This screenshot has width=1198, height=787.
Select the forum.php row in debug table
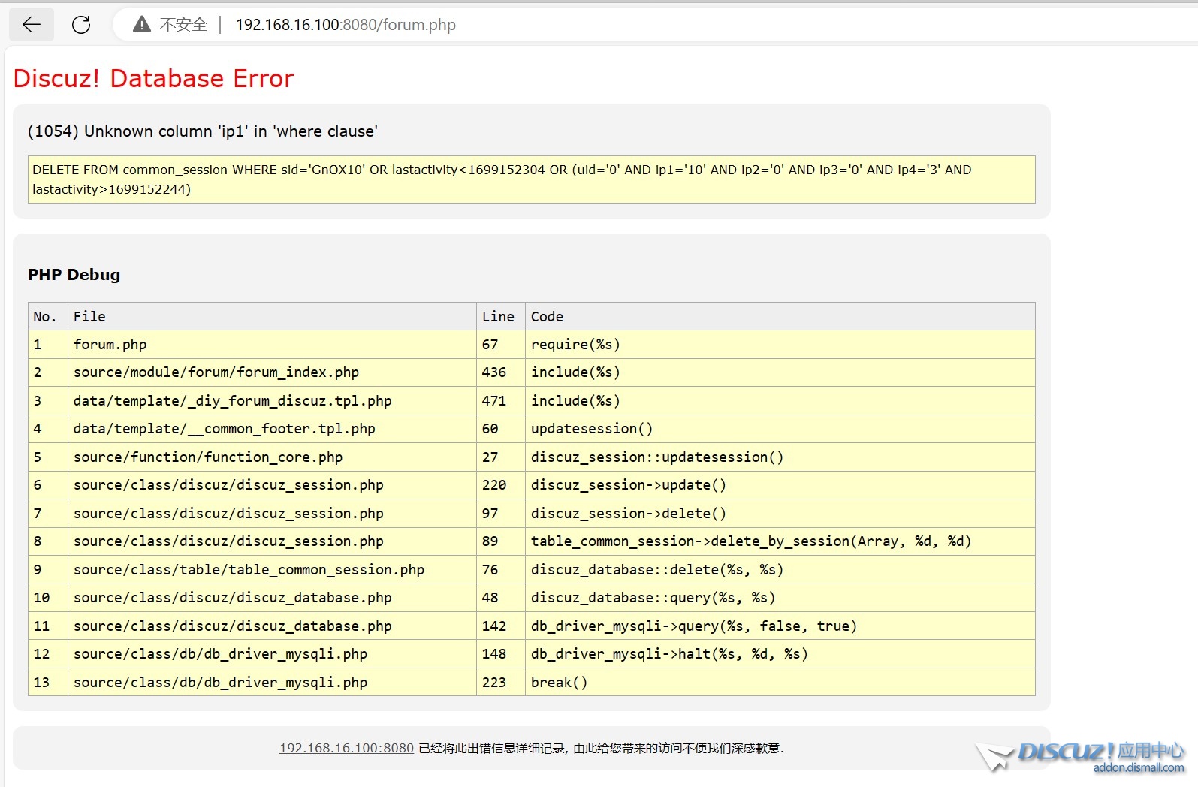pyautogui.click(x=110, y=345)
